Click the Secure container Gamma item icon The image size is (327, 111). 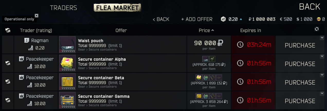click(x=67, y=100)
